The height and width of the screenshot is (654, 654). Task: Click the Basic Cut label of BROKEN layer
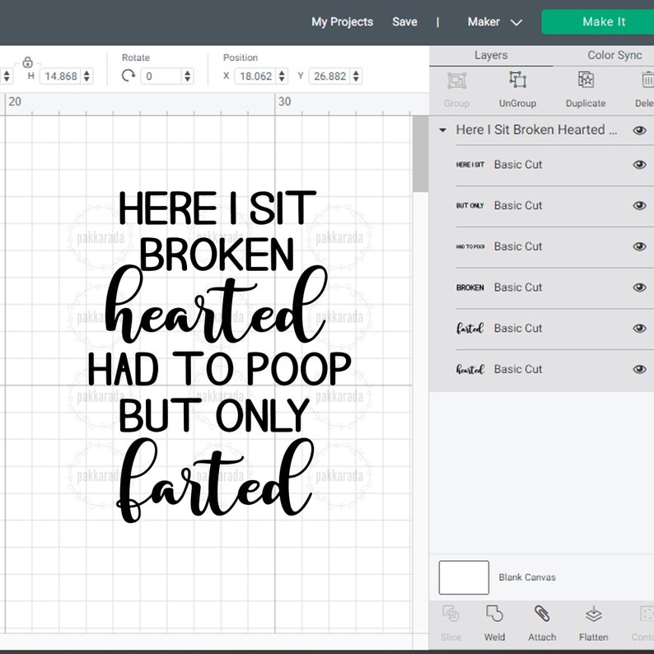[x=518, y=287]
